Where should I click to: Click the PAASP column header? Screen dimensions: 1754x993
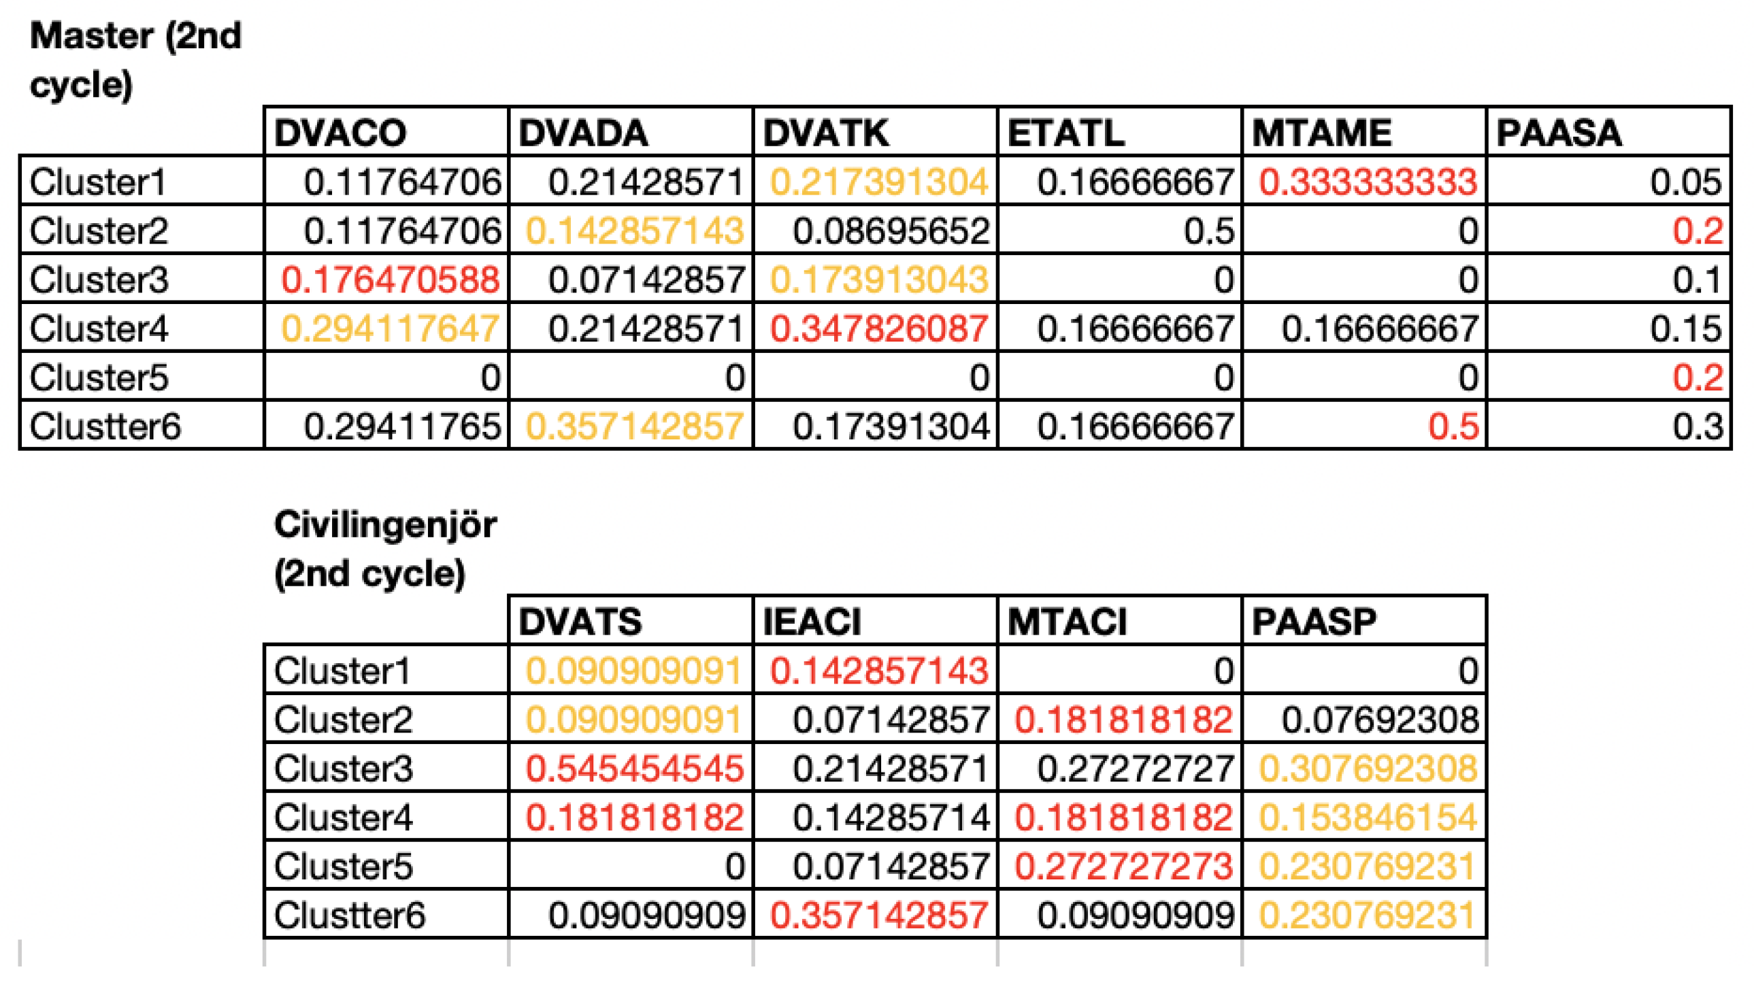(x=1363, y=620)
